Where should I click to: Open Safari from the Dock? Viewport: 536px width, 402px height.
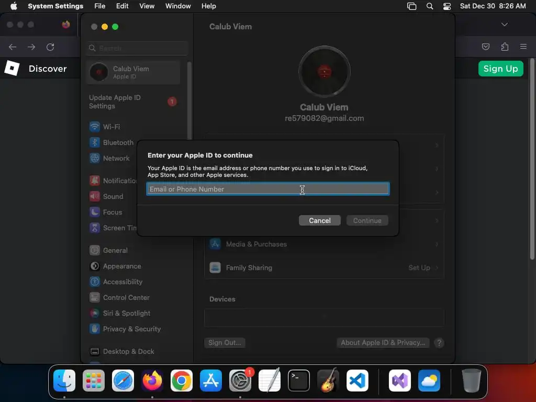click(123, 381)
